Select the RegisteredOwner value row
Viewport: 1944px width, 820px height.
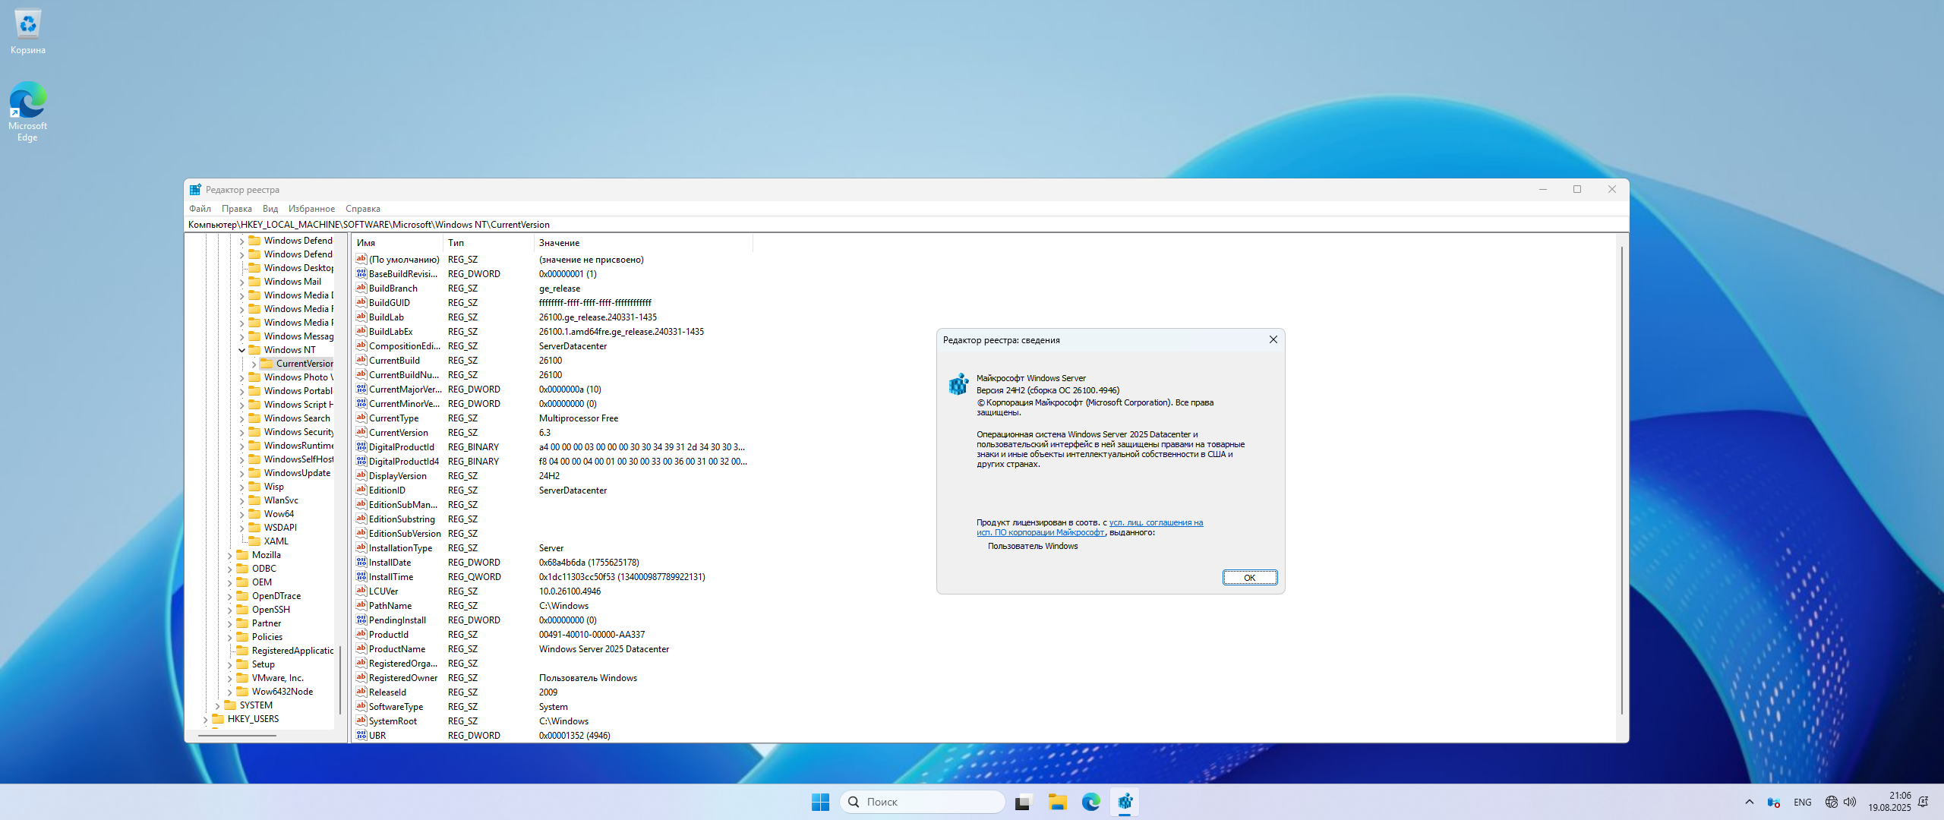click(x=553, y=677)
